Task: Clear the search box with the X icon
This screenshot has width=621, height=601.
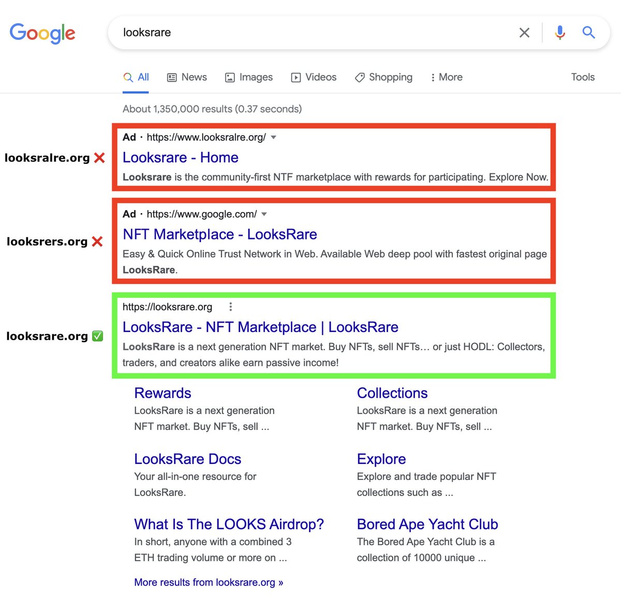Action: coord(524,33)
